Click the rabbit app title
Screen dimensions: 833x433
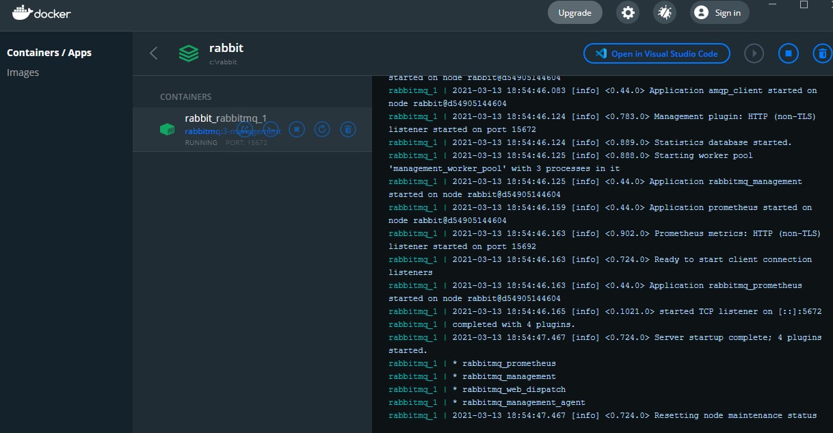pyautogui.click(x=226, y=48)
